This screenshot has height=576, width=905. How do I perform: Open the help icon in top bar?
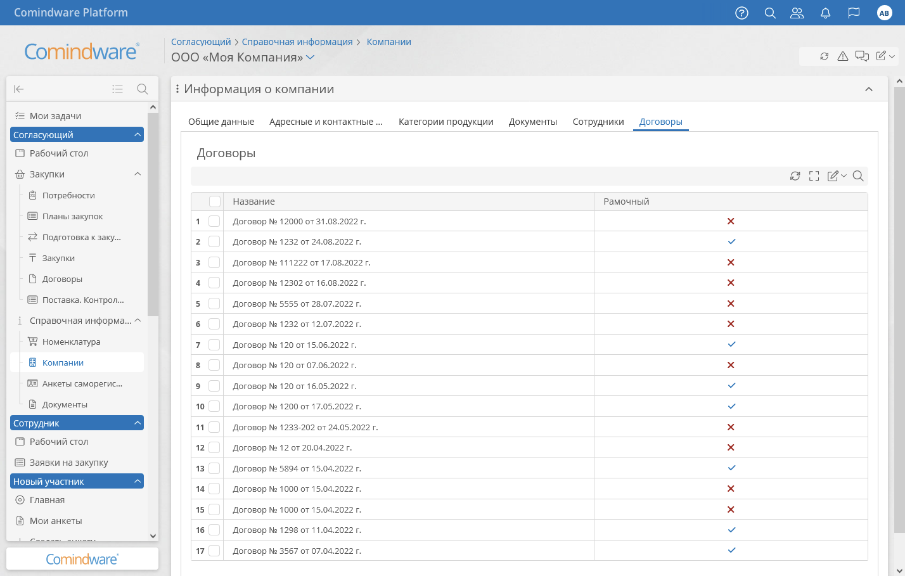[x=741, y=13]
